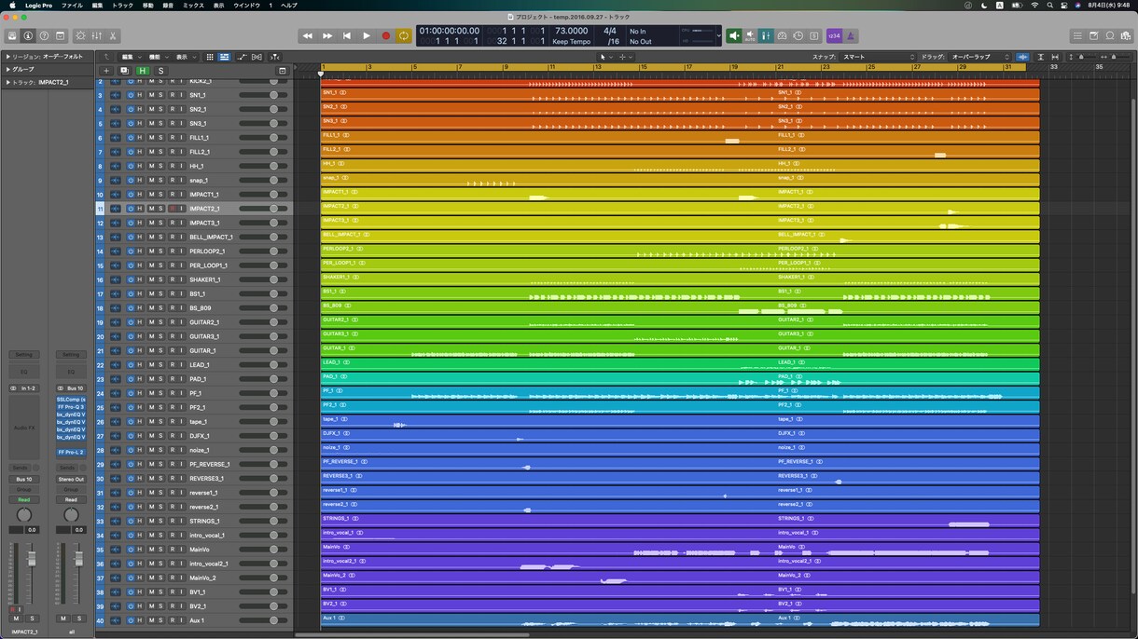Open the 機能 dropdown in tracks area

tap(157, 57)
